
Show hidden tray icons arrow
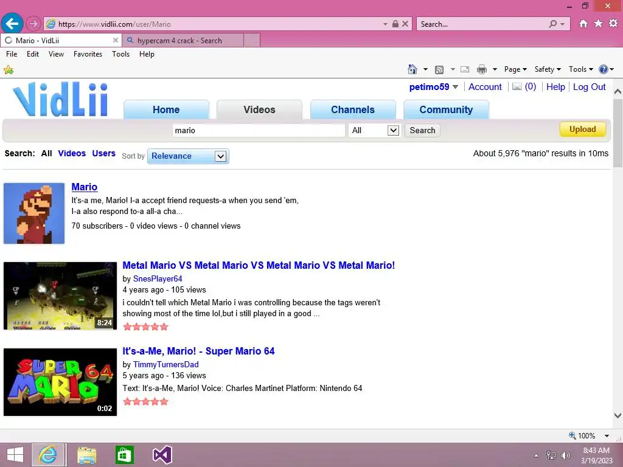click(x=537, y=455)
